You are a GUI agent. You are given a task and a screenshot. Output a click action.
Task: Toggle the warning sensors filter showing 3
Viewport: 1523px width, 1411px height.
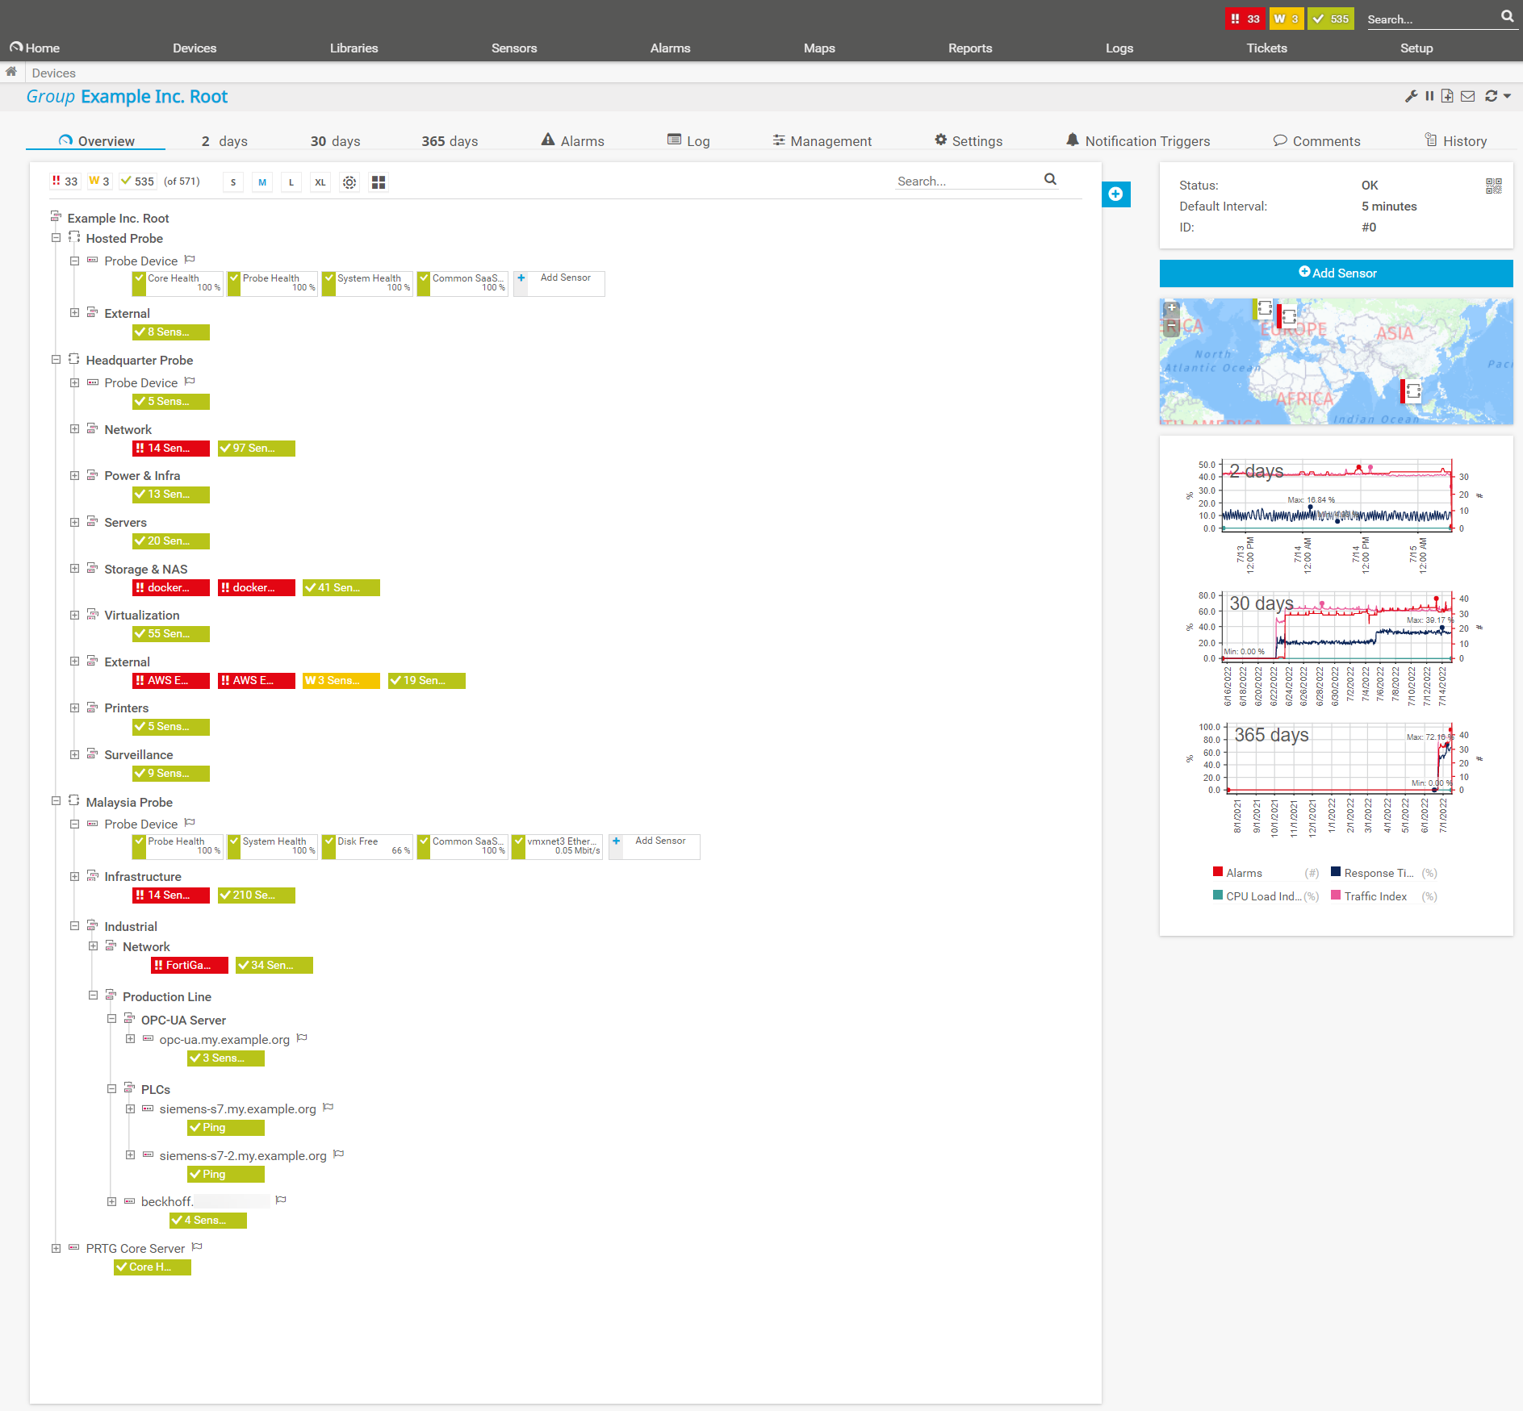(x=98, y=181)
